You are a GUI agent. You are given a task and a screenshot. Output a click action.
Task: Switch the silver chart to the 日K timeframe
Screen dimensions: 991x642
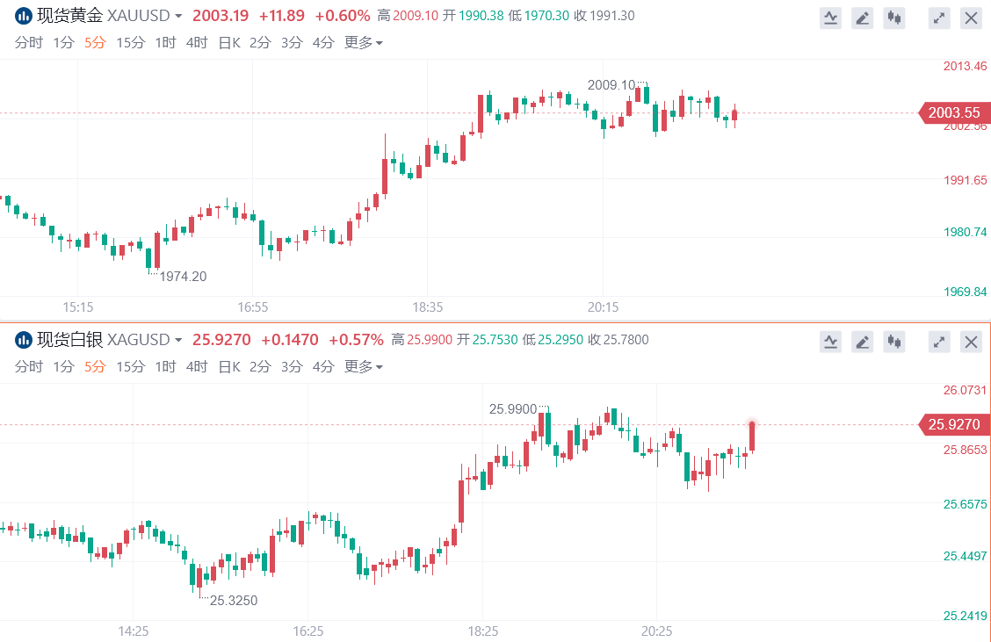tap(228, 366)
